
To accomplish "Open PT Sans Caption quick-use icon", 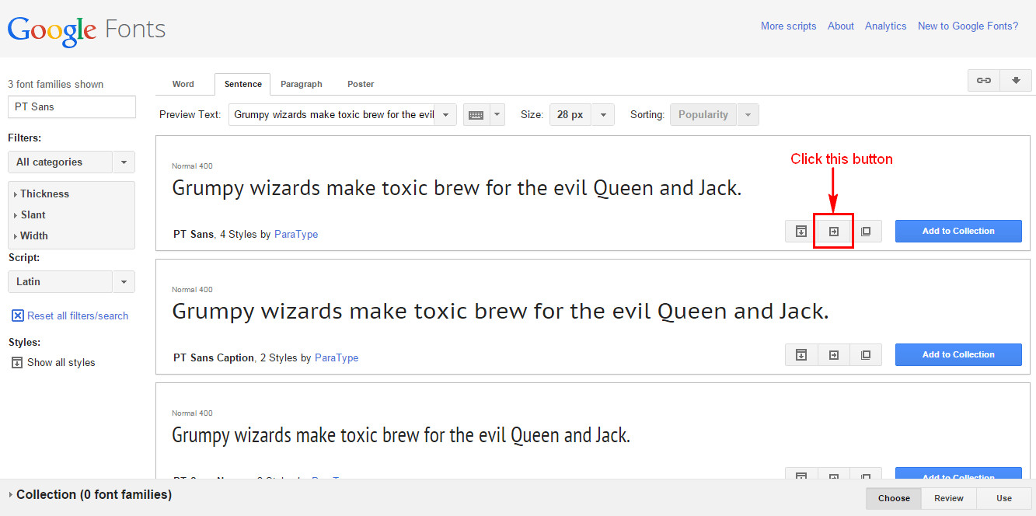I will 834,355.
